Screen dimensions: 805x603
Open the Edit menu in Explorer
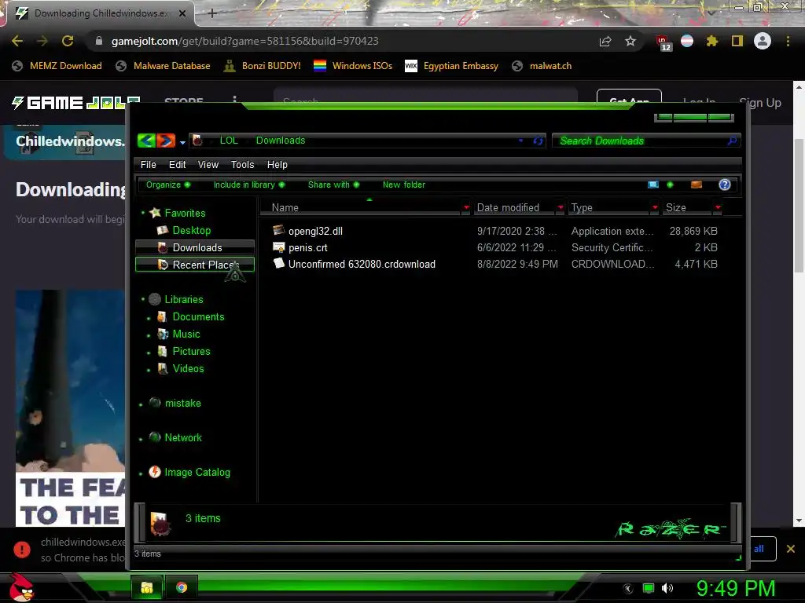click(177, 165)
